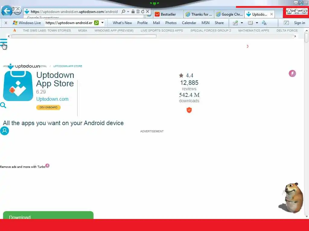
Task: Click Sign in on the Windows Live toolbar
Action: 299,23
